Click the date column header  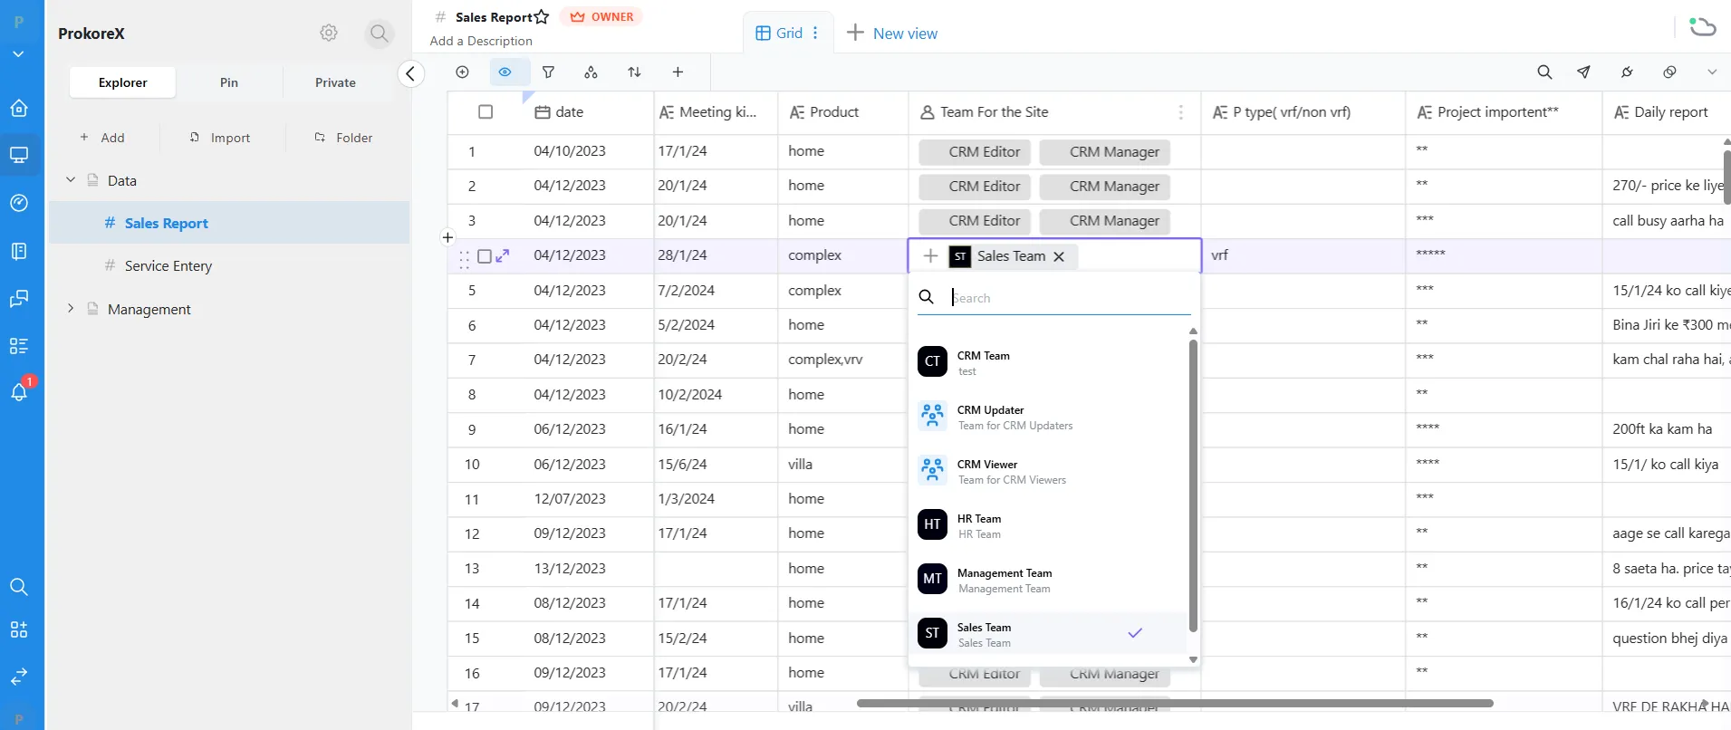click(x=588, y=112)
